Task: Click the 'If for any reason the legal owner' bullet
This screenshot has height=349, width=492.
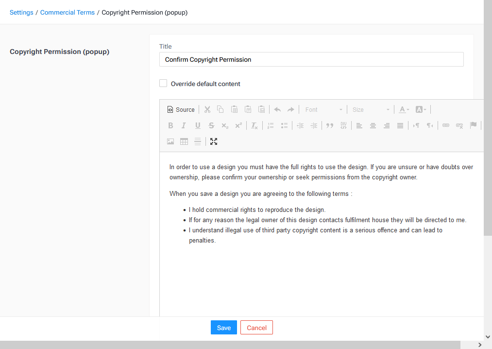Action: [x=327, y=220]
